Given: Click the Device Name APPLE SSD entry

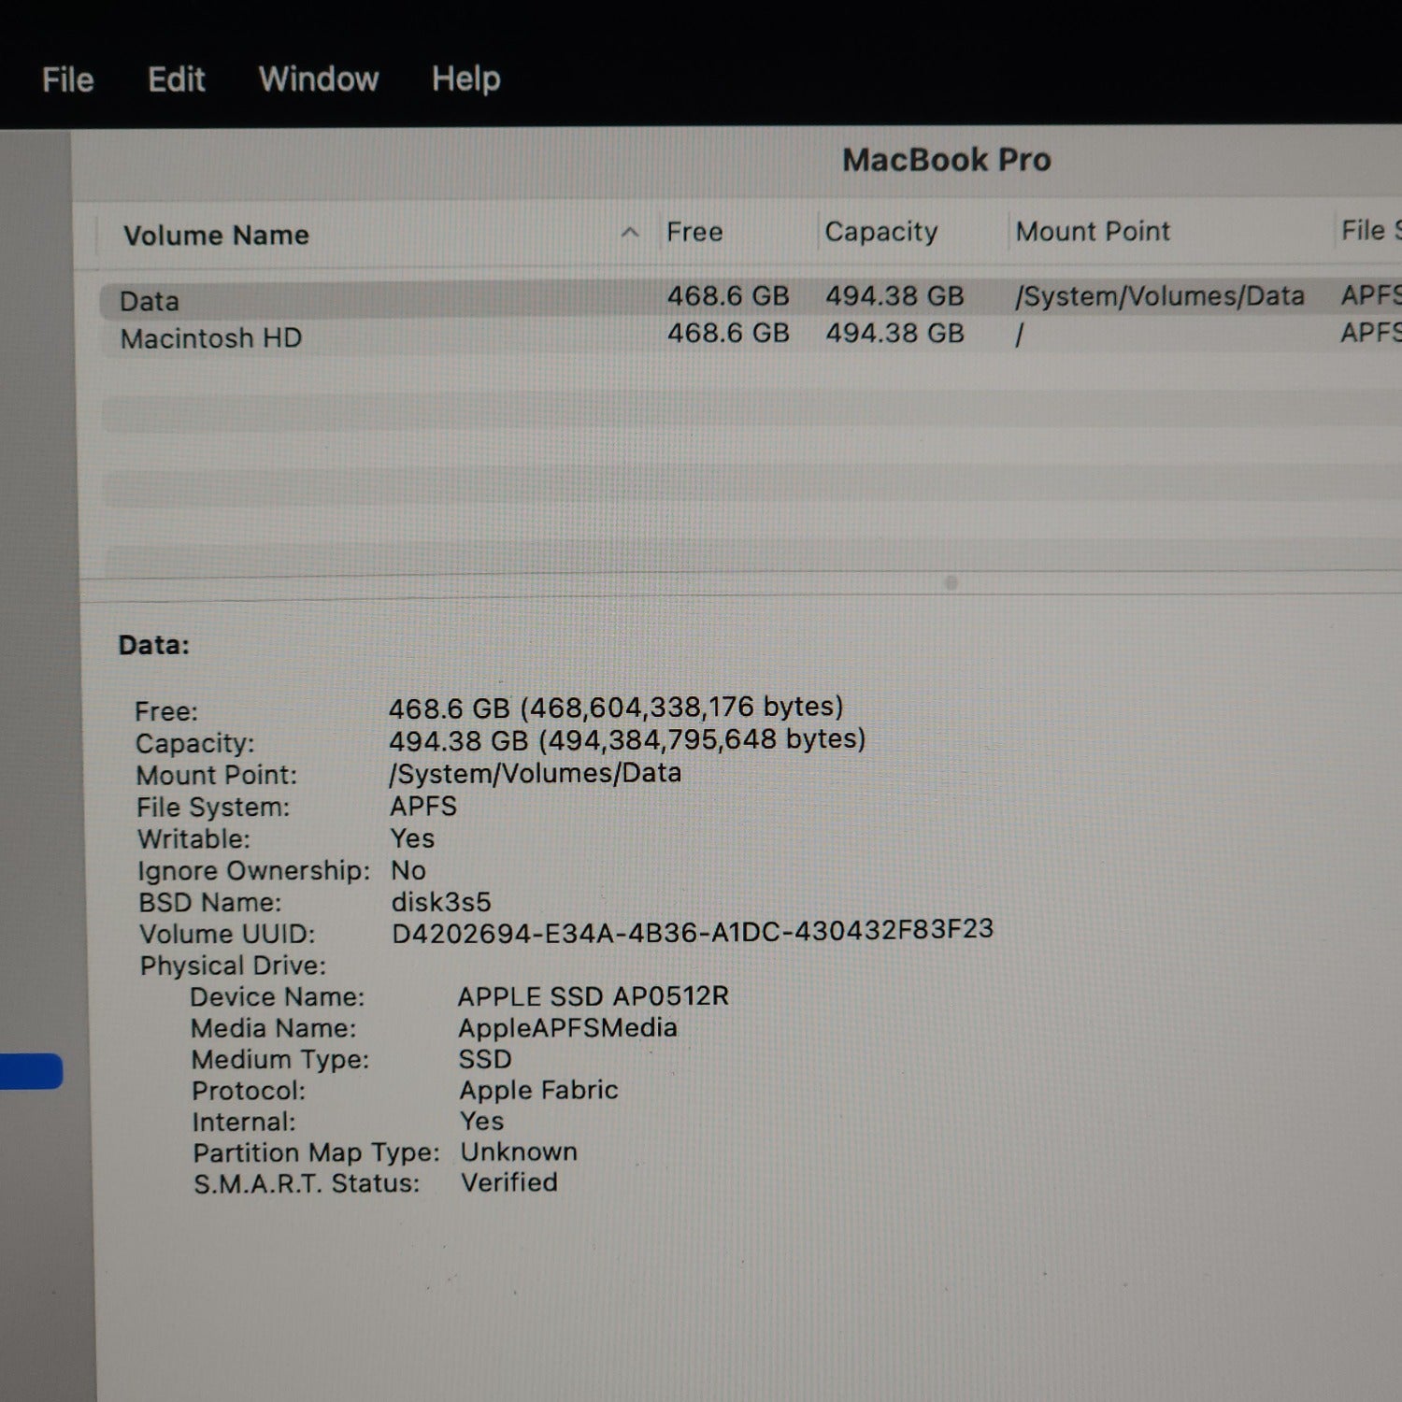Looking at the screenshot, I should click(593, 996).
